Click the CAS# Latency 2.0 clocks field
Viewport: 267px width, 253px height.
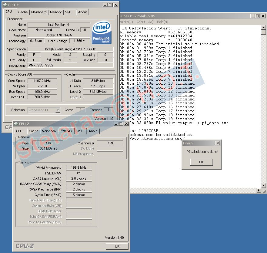[79, 178]
